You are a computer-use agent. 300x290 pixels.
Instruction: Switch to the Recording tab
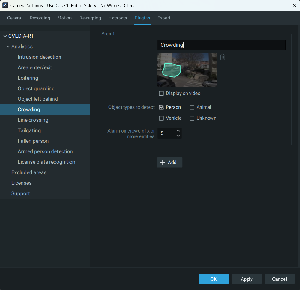click(40, 18)
